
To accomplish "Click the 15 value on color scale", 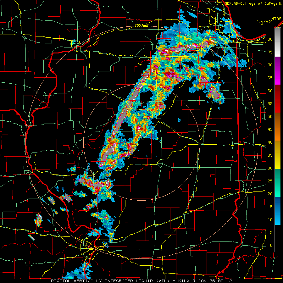I will pos(270,207).
